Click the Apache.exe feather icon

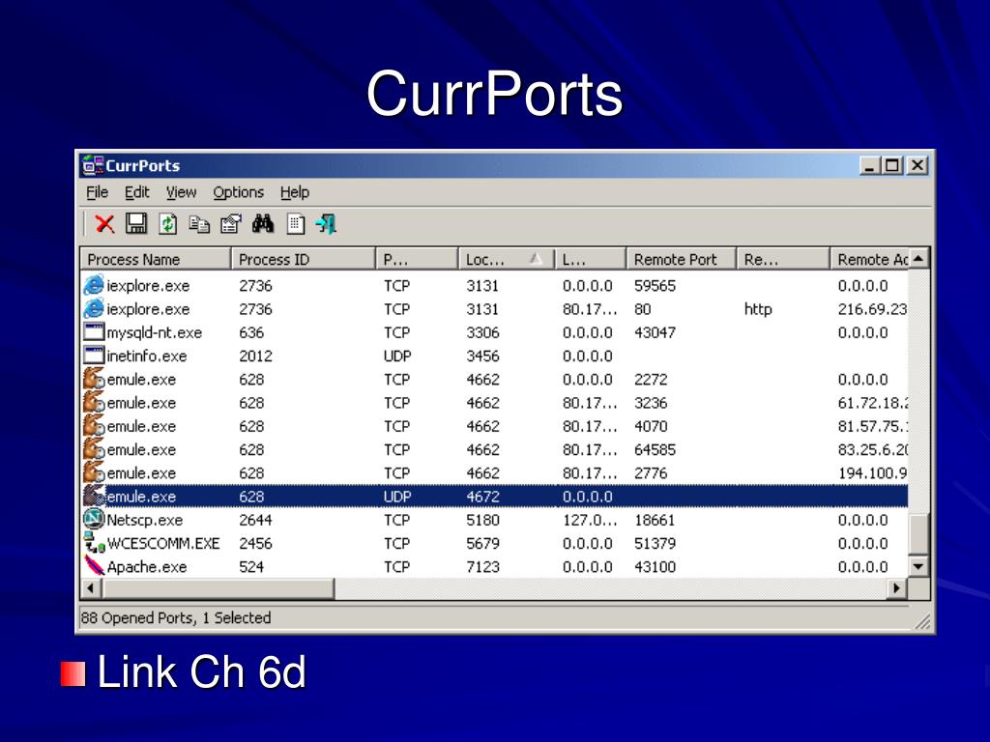[94, 566]
